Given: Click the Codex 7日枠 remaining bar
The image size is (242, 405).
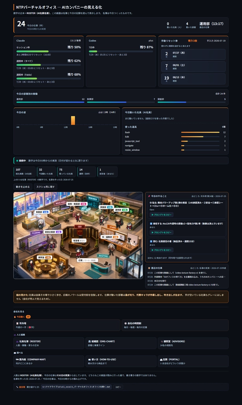Looking at the screenshot, I should coord(121,51).
